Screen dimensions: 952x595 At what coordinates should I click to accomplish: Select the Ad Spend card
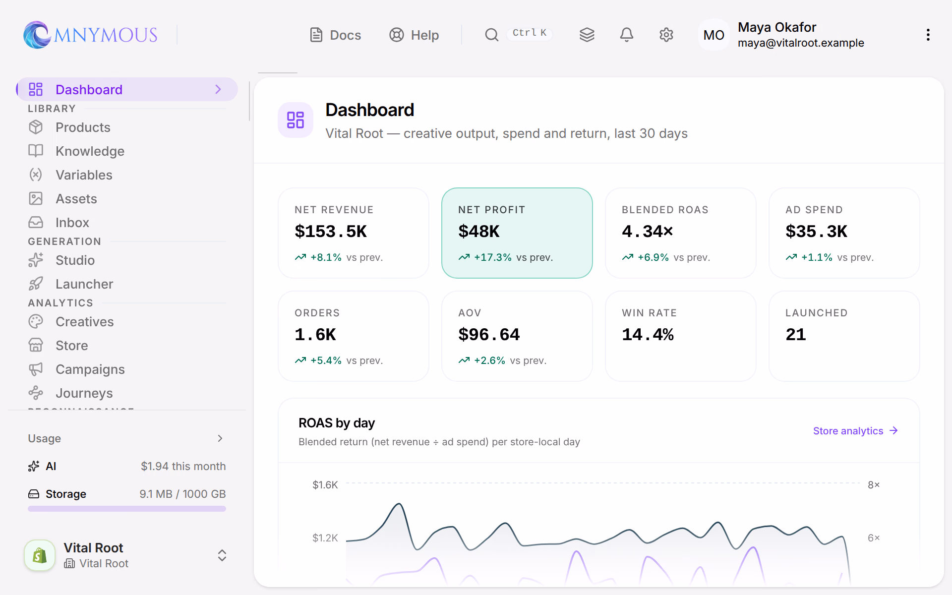click(844, 233)
